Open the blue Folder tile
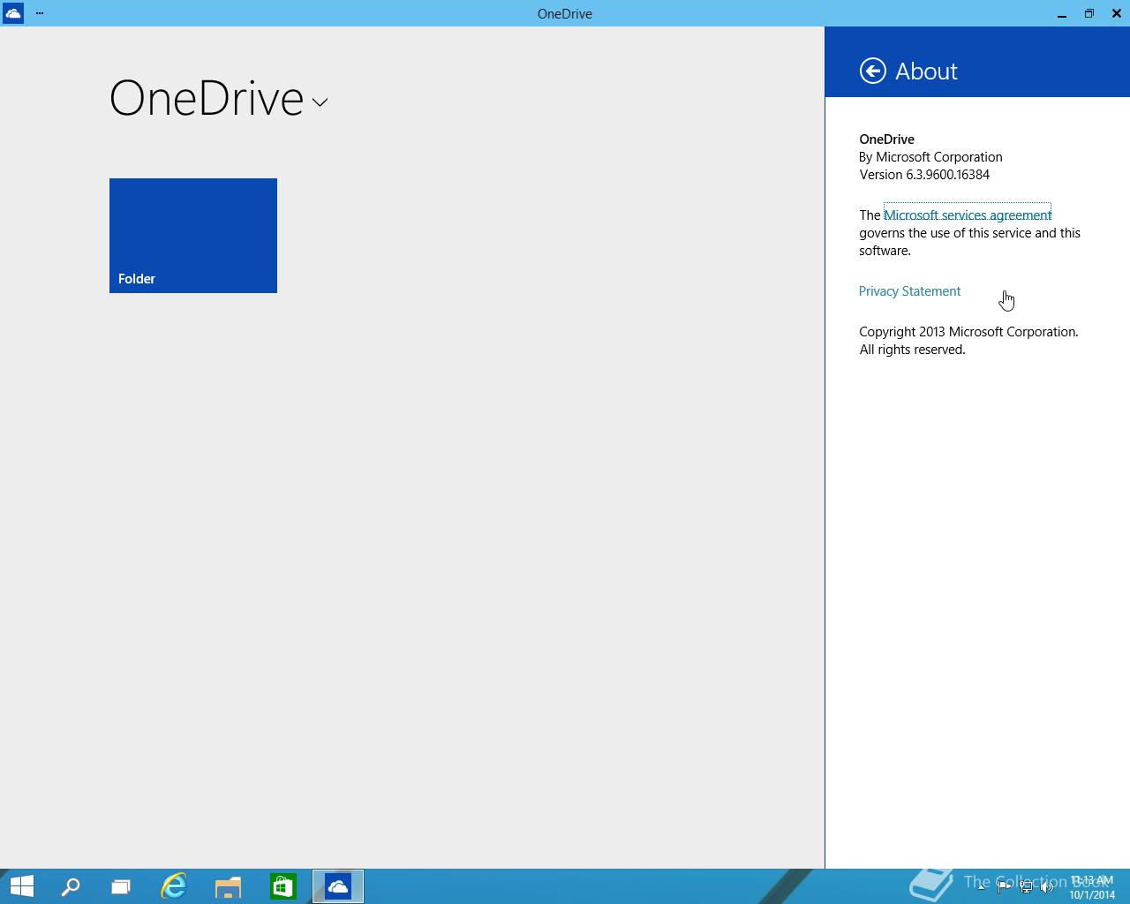The height and width of the screenshot is (904, 1130). click(193, 236)
